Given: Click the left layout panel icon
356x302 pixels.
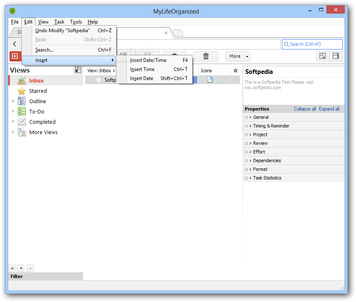Looking at the screenshot, I should point(323,56).
